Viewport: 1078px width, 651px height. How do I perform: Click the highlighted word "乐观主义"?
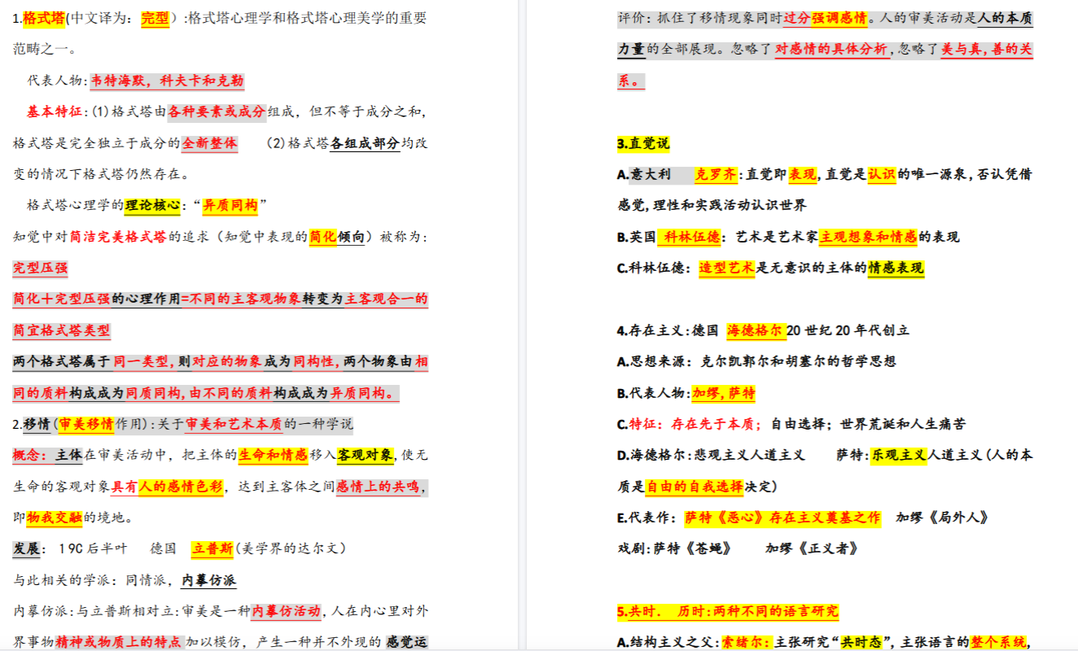coord(899,456)
